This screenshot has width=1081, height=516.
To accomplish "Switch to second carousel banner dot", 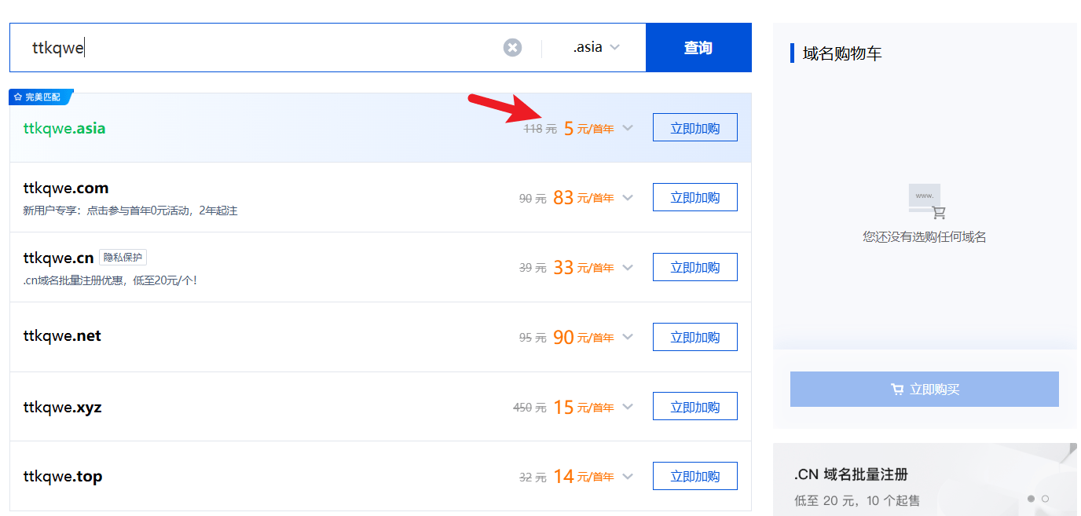I will pyautogui.click(x=1045, y=499).
